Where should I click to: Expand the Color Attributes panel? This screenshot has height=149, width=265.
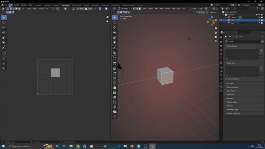click(232, 87)
